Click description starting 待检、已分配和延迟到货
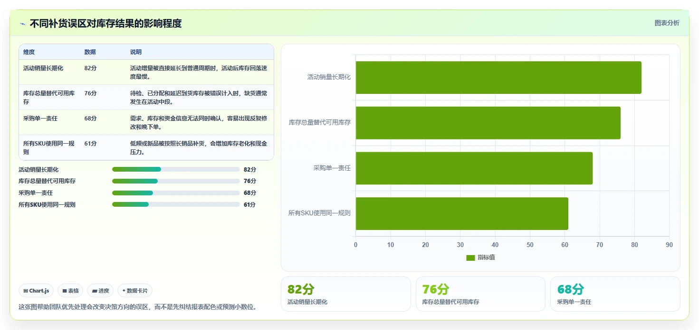The image size is (699, 330). (x=199, y=98)
